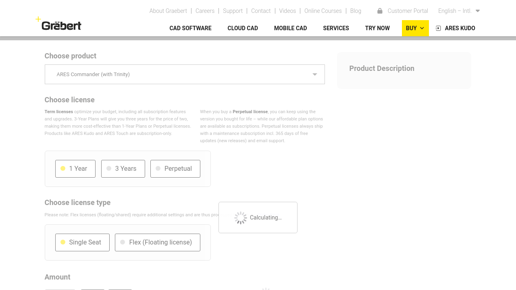The height and width of the screenshot is (290, 516).
Task: Go to MOBILE CAD menu
Action: click(290, 28)
